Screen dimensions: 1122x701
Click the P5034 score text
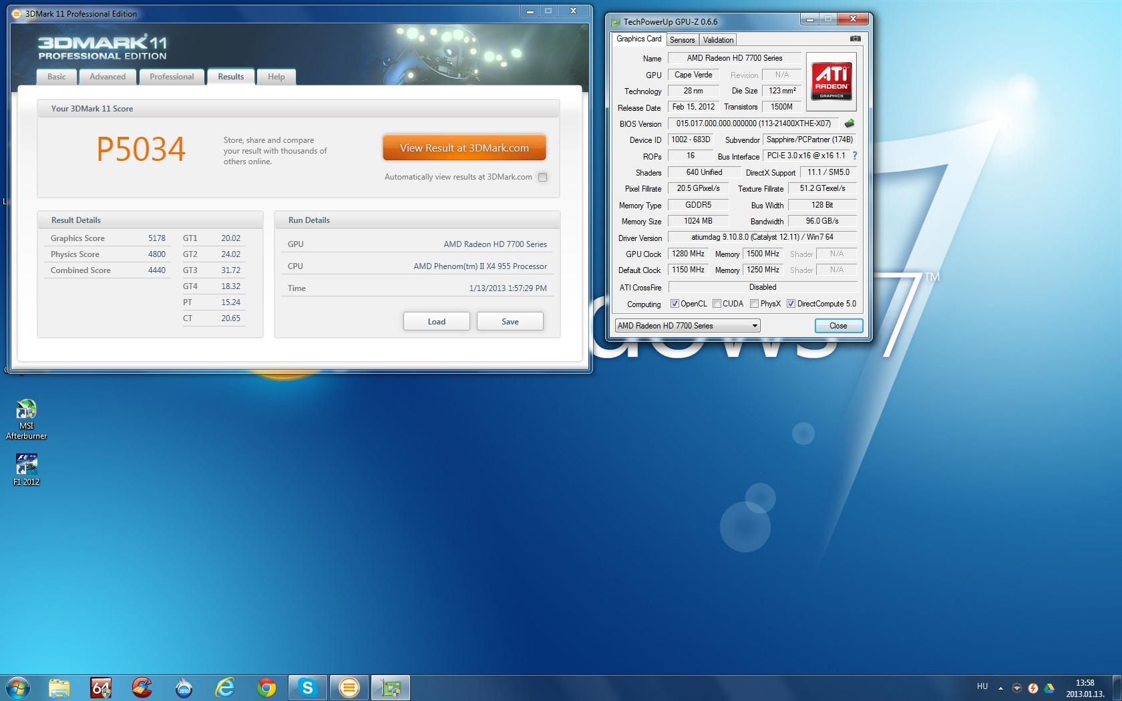141,150
